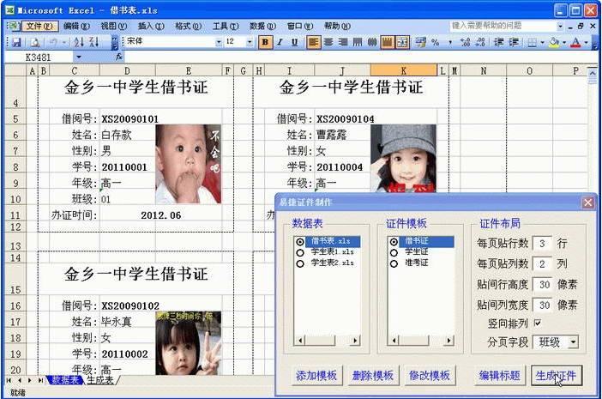
Task: Sort ascending with the A-Z icon
Action: tap(79, 42)
